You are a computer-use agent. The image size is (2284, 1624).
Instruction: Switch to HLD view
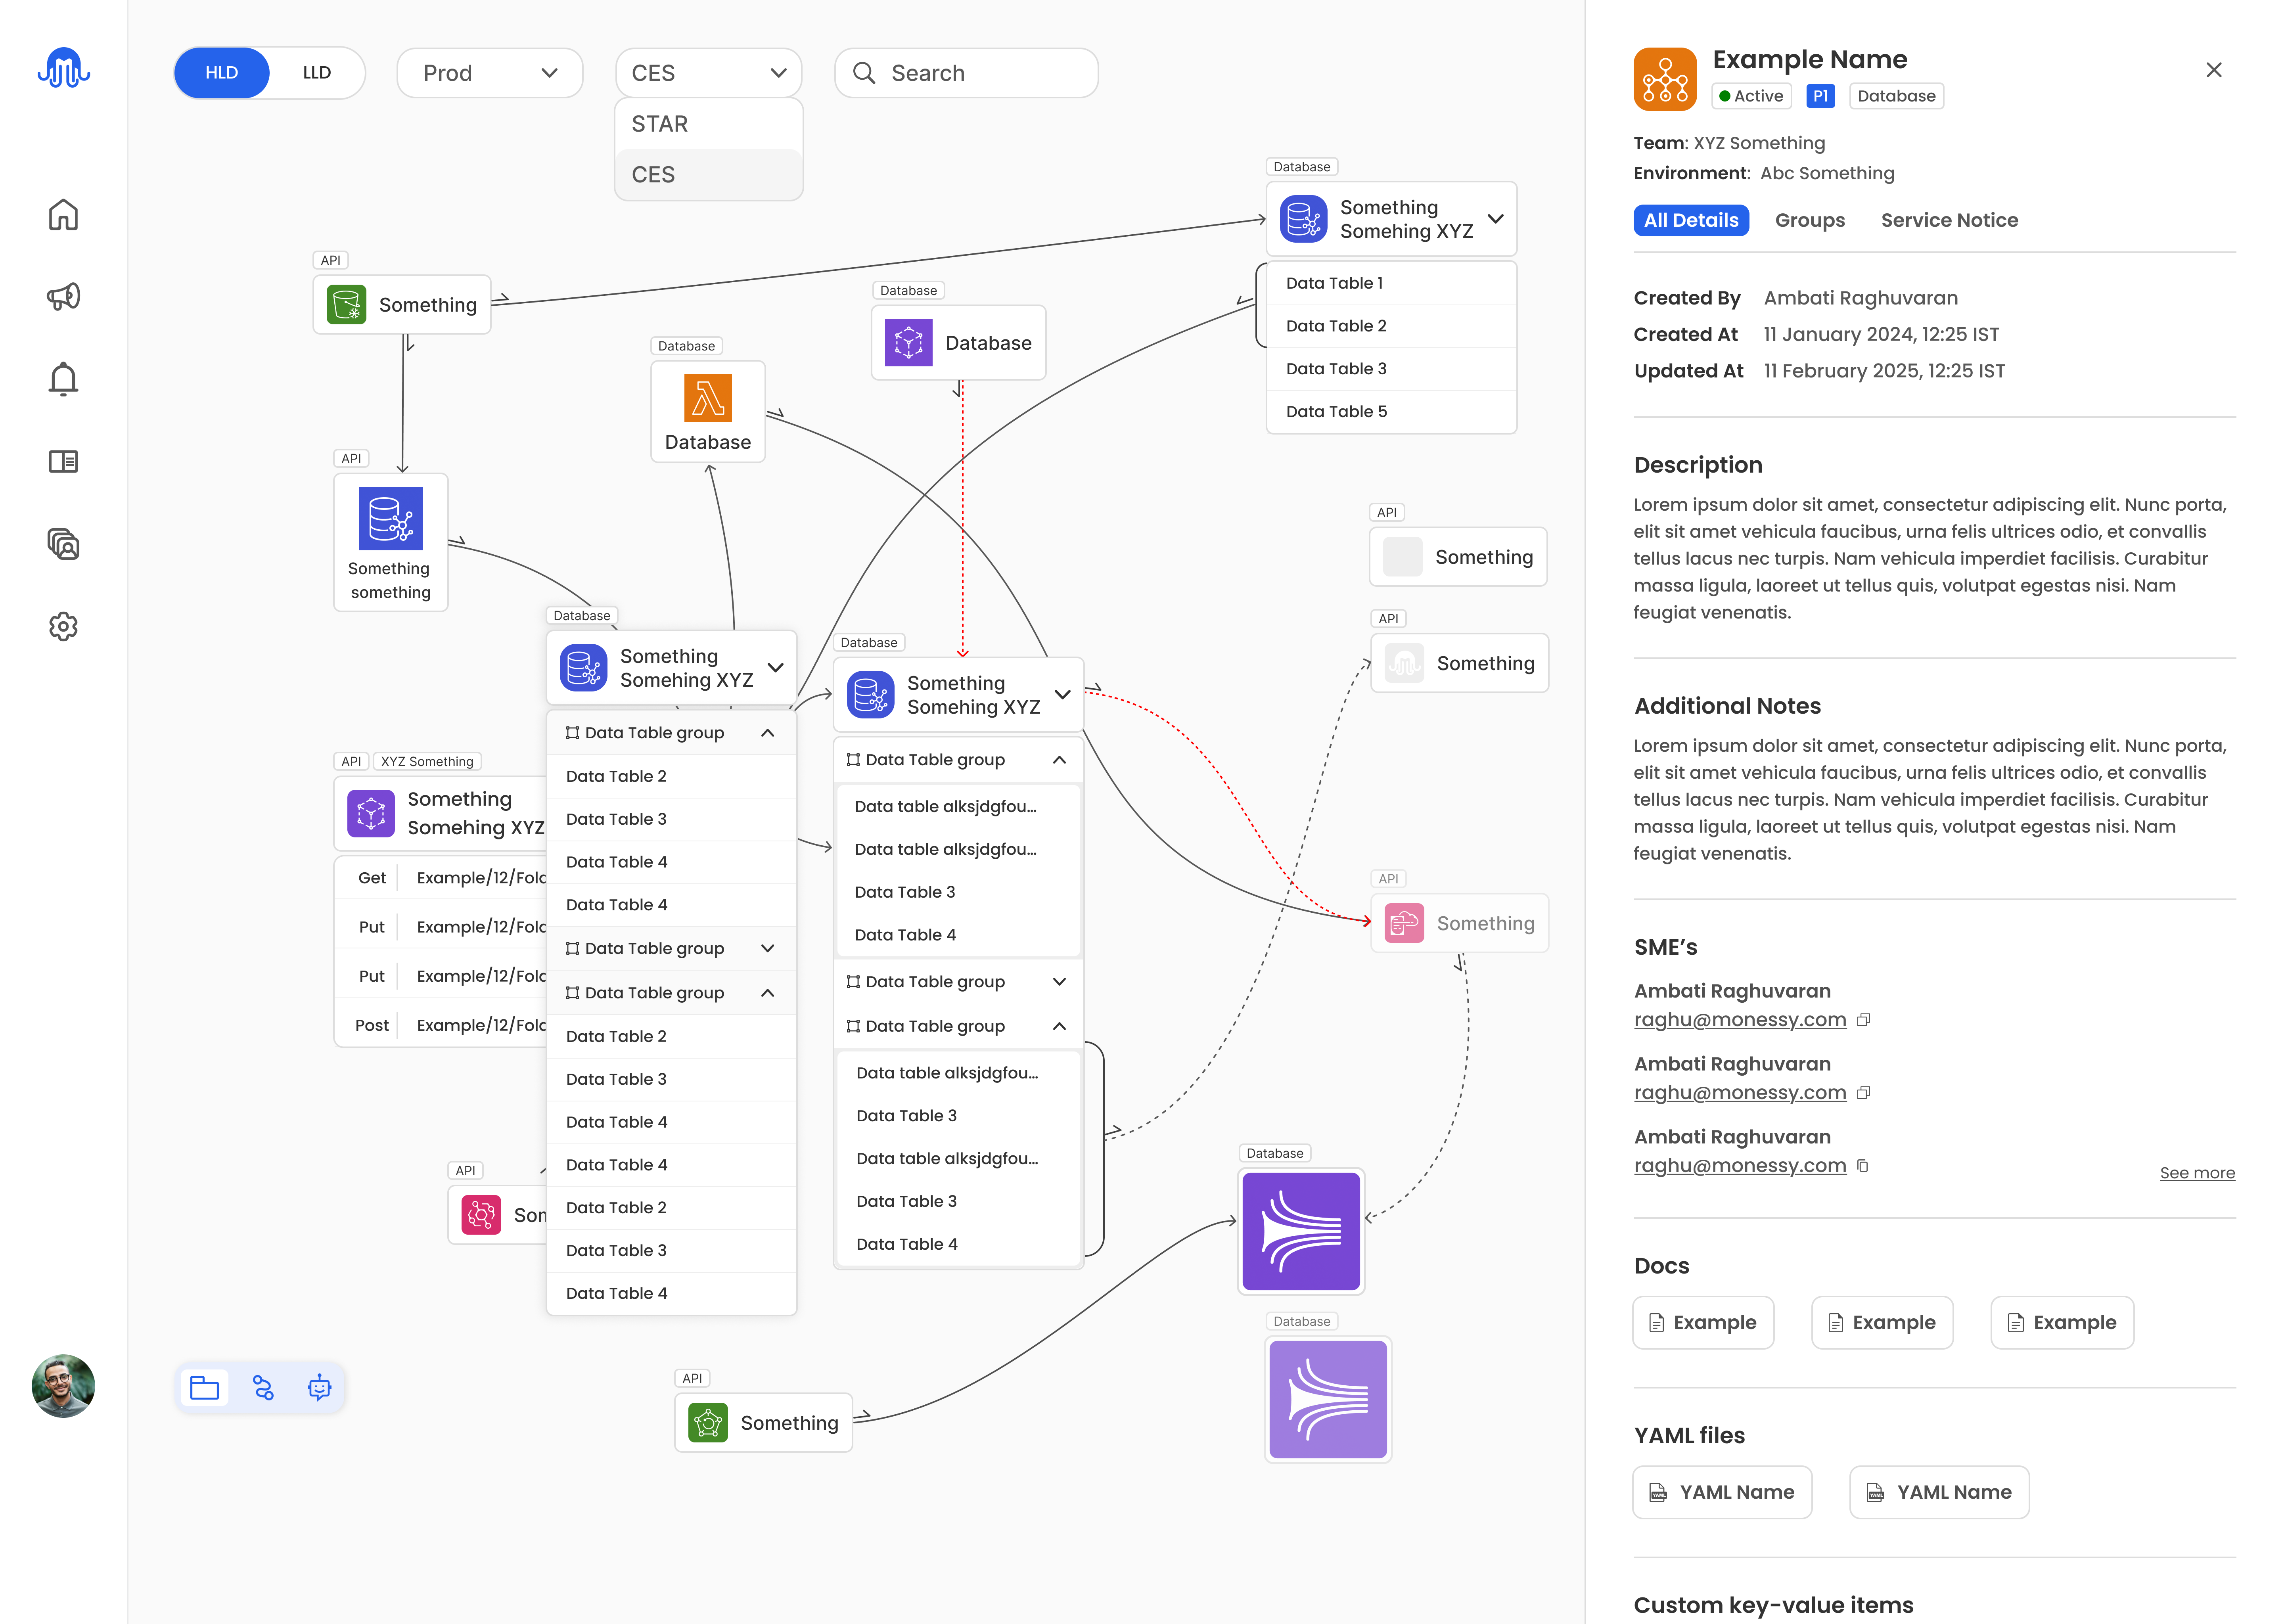point(222,73)
